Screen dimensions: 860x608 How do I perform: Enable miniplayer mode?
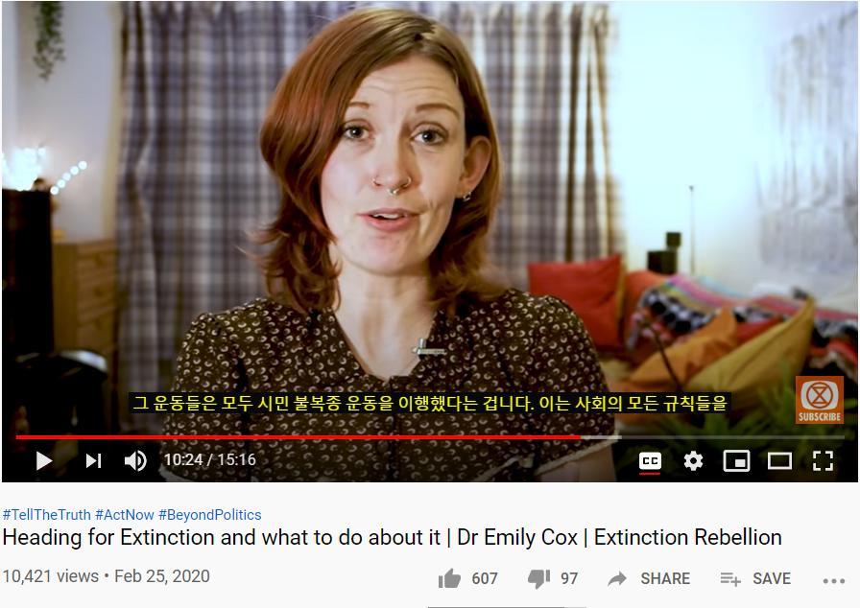(736, 461)
